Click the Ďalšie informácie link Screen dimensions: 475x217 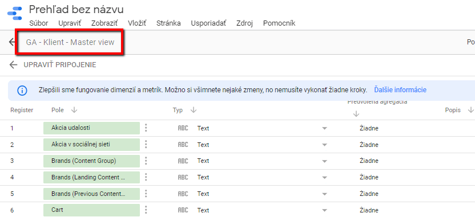pos(400,90)
